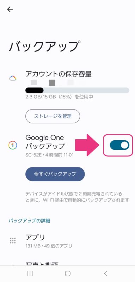This screenshot has width=135, height=282.
Task: Open recent apps from navigation bar
Action: click(x=30, y=274)
